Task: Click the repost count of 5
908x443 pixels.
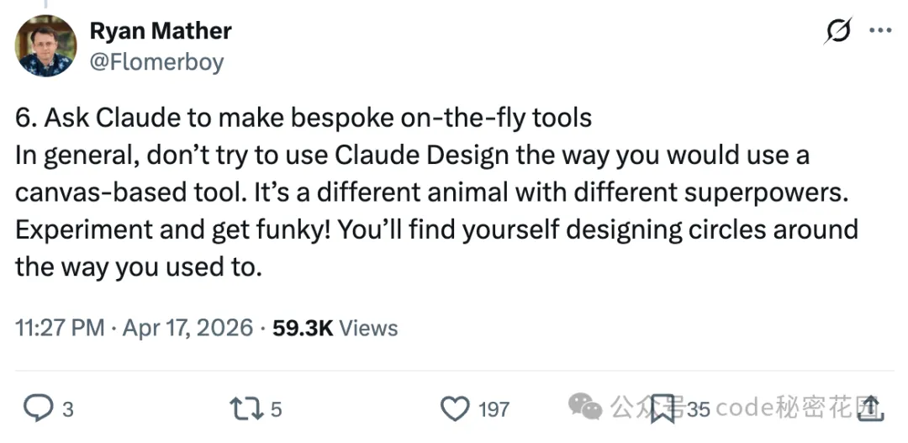Action: [276, 409]
